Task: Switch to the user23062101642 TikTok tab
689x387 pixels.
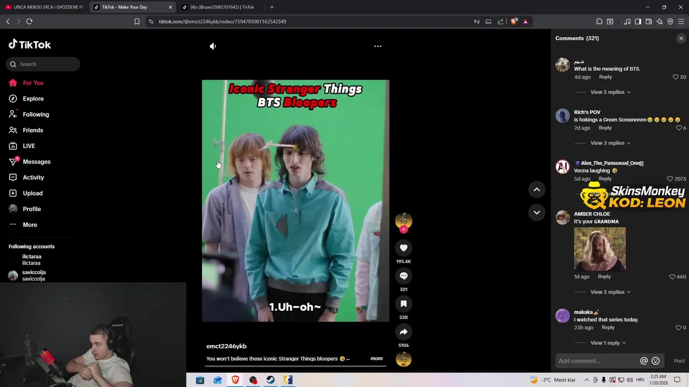Action: pyautogui.click(x=221, y=7)
